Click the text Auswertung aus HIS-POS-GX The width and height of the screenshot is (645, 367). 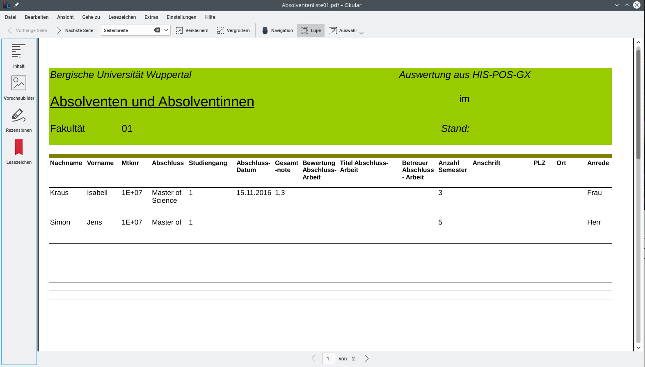tap(464, 75)
